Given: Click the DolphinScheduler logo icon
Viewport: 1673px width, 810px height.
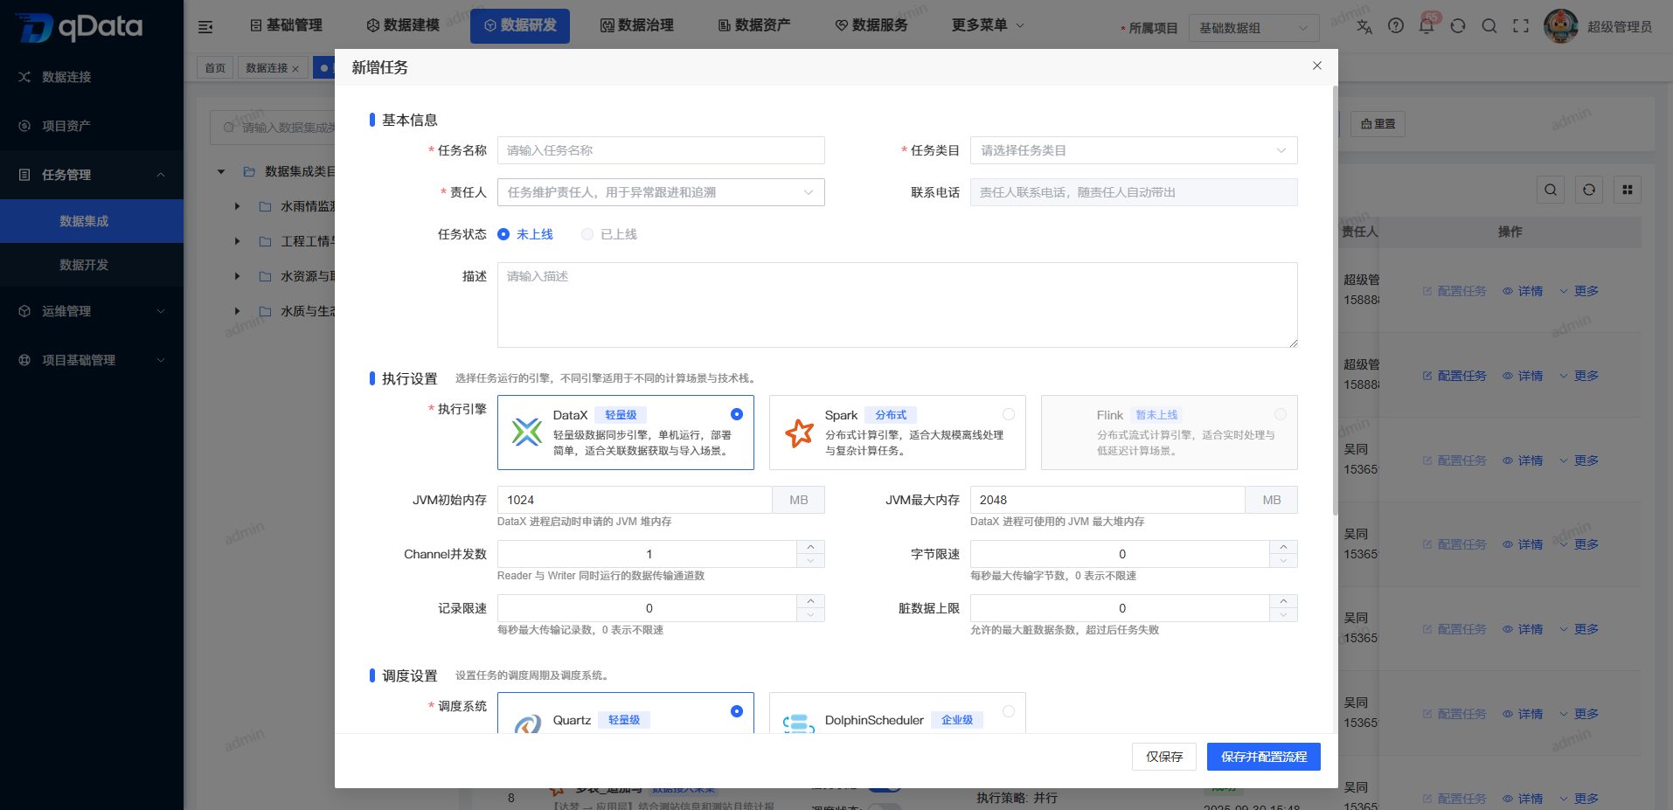Looking at the screenshot, I should click(x=799, y=723).
